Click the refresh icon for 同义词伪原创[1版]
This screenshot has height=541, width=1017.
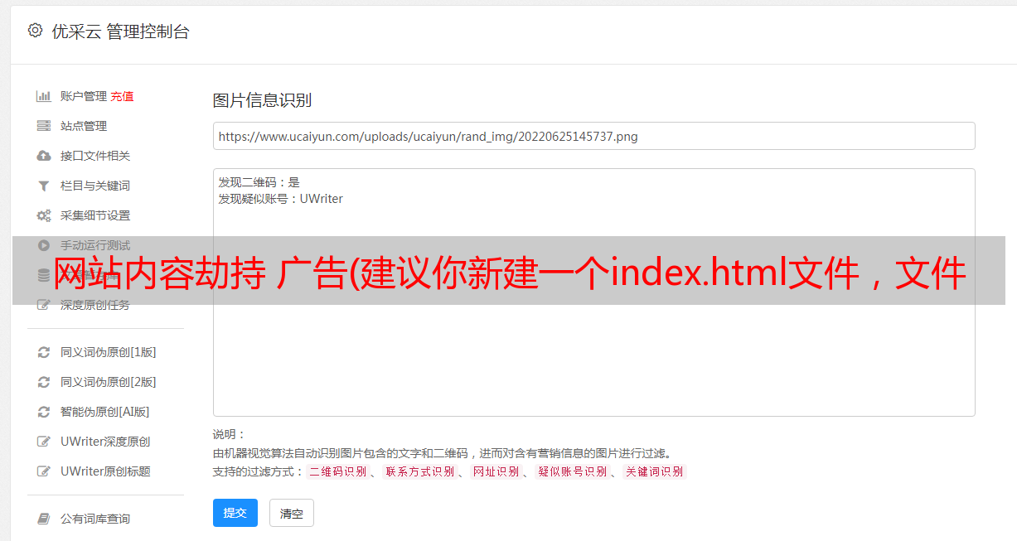click(44, 352)
